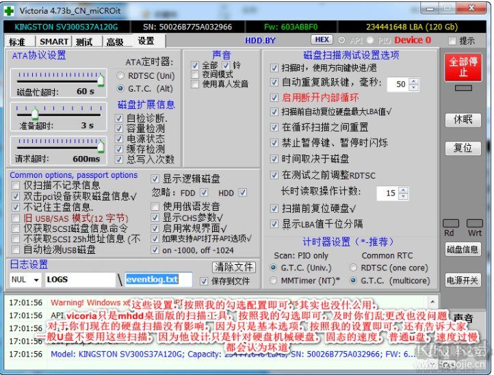Click the green cross Victoria app icon
494x375 pixels.
[x=8, y=11]
